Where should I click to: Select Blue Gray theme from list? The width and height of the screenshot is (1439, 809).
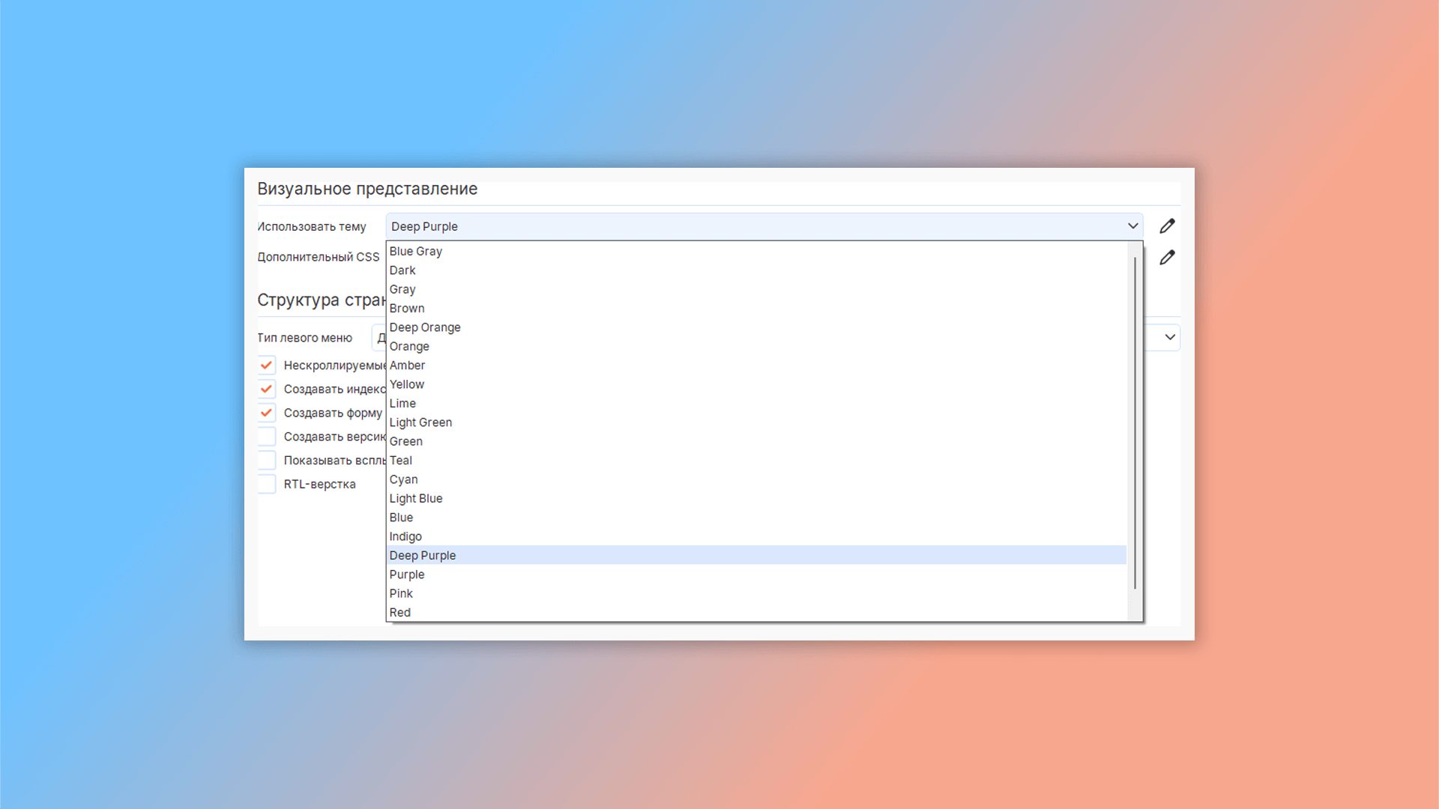(x=416, y=252)
